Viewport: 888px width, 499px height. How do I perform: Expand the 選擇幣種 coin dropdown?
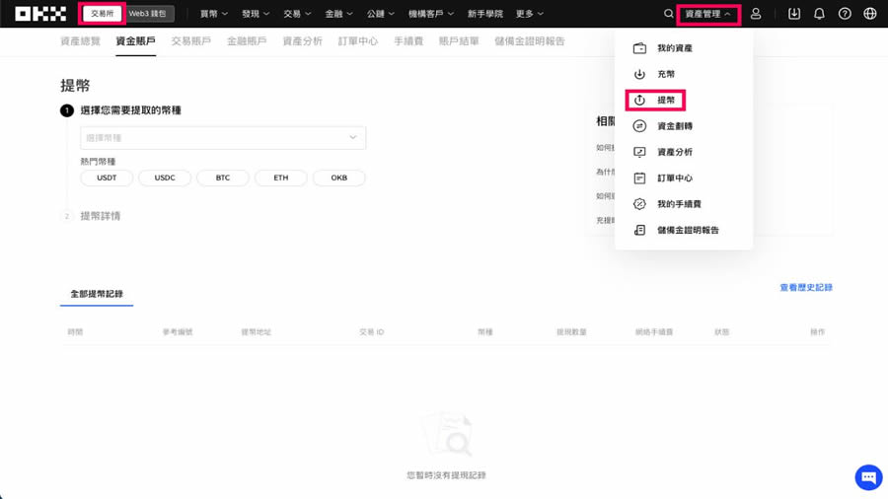pos(223,138)
